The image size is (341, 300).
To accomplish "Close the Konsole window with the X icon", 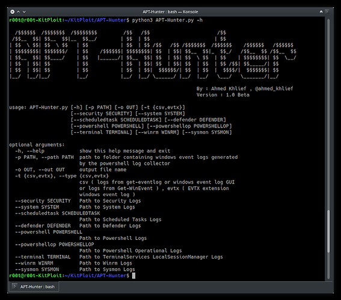I will tap(13, 11).
